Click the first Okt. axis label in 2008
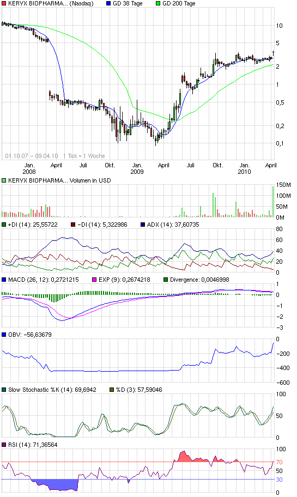 (x=110, y=166)
